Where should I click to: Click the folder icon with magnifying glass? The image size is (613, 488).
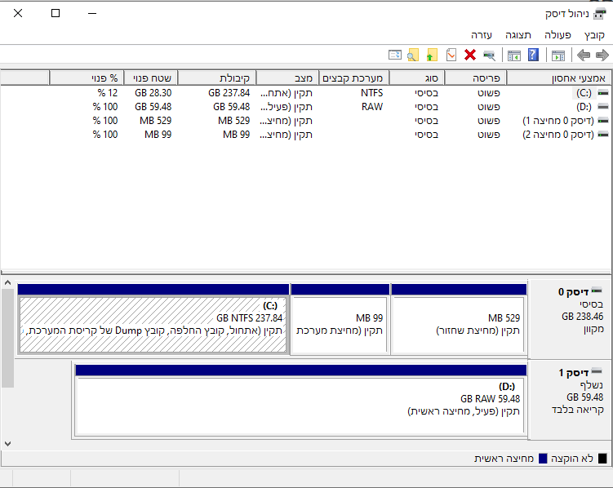point(413,55)
